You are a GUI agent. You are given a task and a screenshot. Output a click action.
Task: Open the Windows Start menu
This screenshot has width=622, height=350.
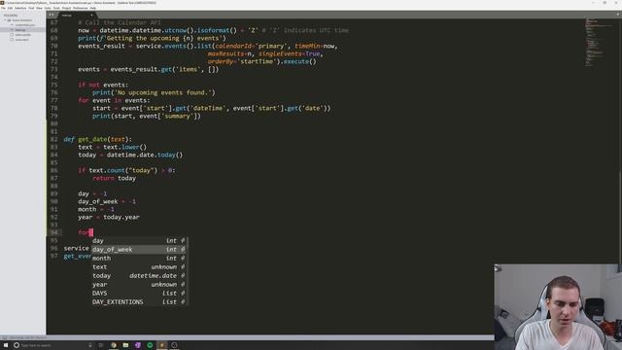pyautogui.click(x=6, y=345)
